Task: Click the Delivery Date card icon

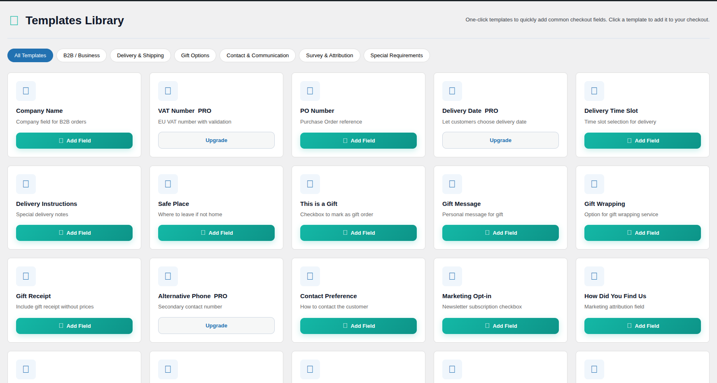Action: (452, 91)
